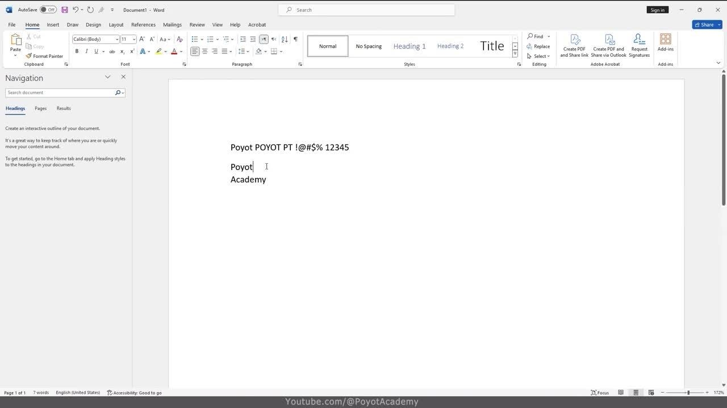
Task: Expand the Styles gallery
Action: (x=515, y=54)
